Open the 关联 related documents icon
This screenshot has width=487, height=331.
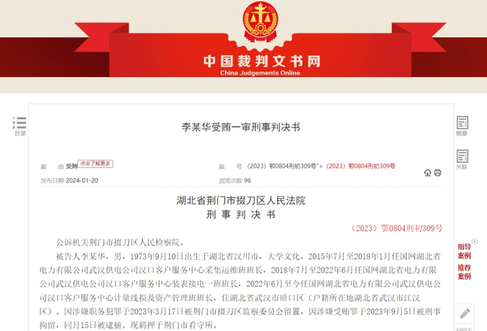(x=462, y=160)
